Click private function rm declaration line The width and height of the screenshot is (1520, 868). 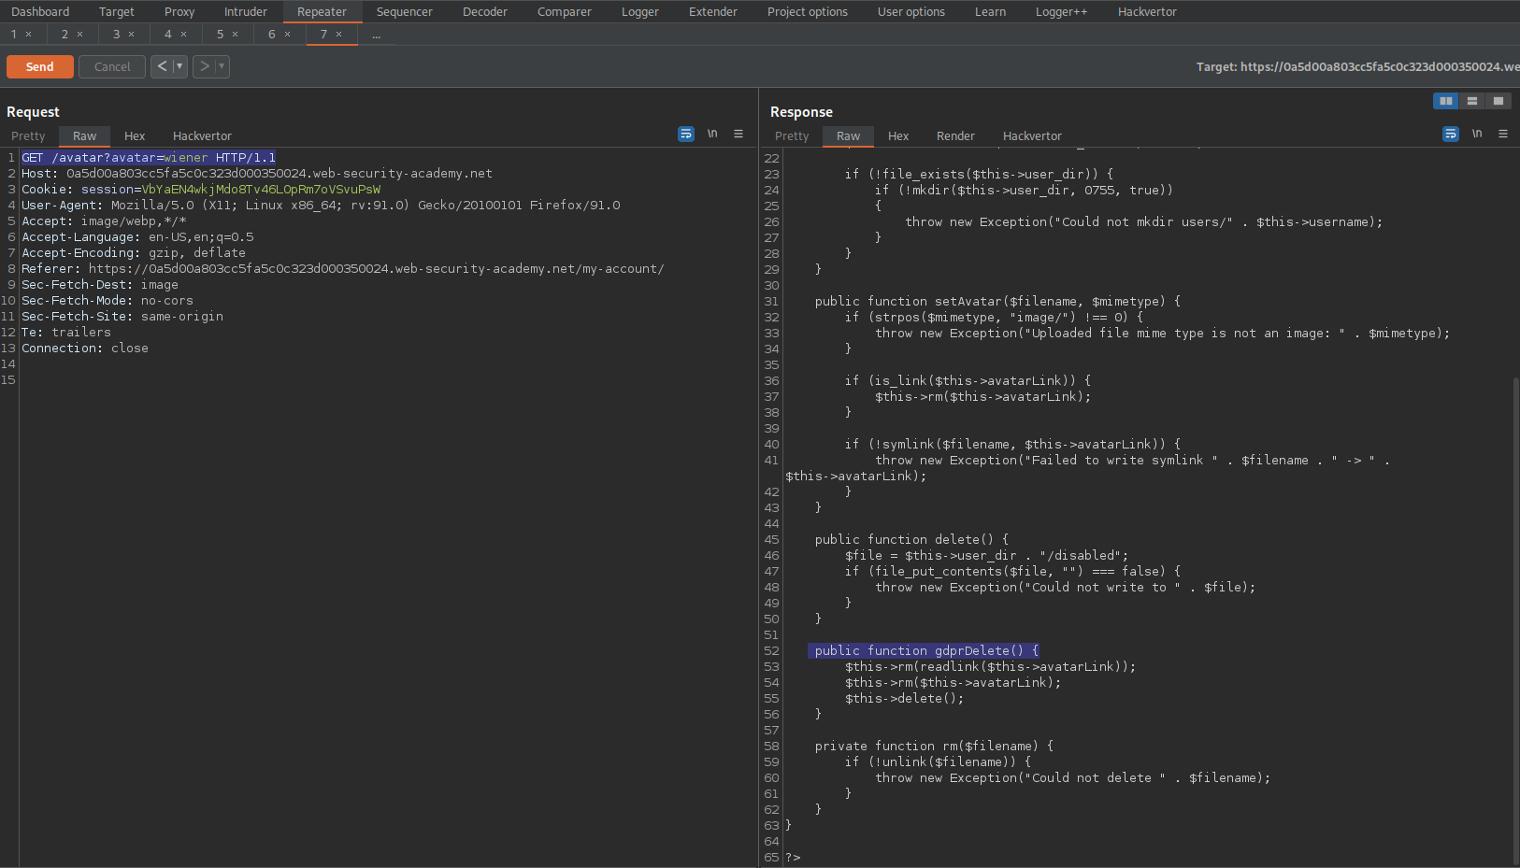(x=934, y=747)
